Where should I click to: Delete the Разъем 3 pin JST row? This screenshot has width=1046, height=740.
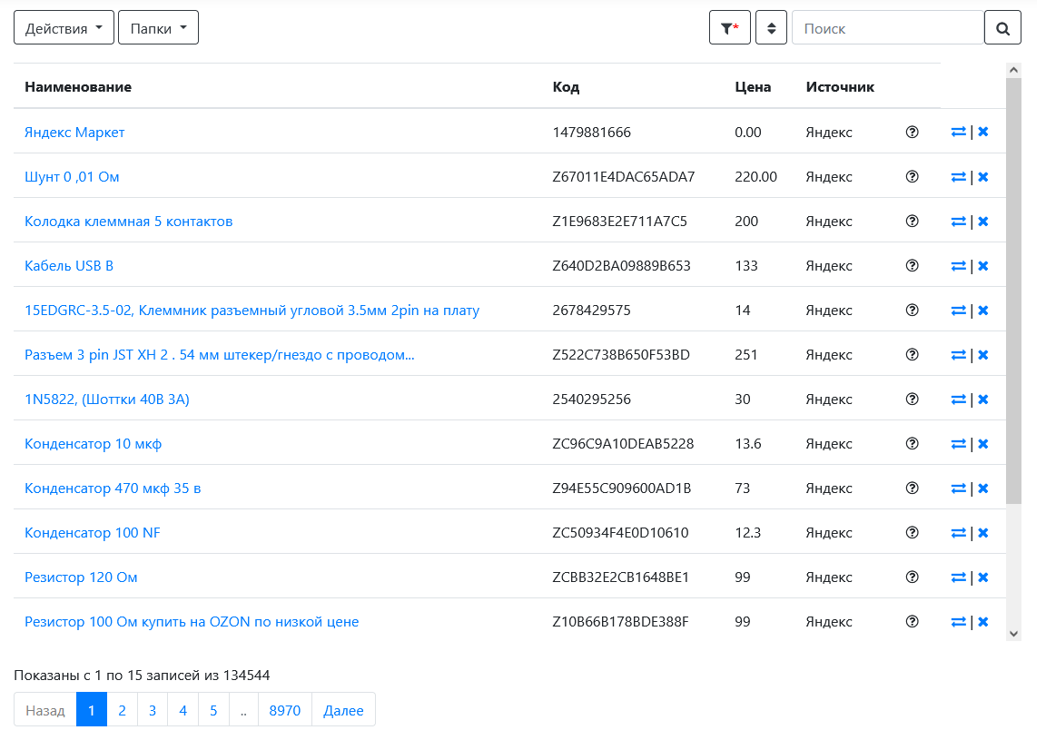point(983,355)
